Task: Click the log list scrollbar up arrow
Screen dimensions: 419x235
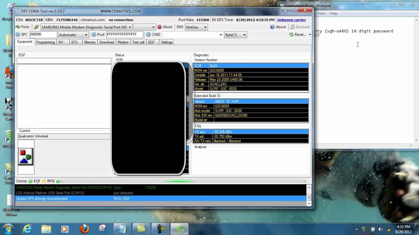Action: pyautogui.click(x=309, y=187)
